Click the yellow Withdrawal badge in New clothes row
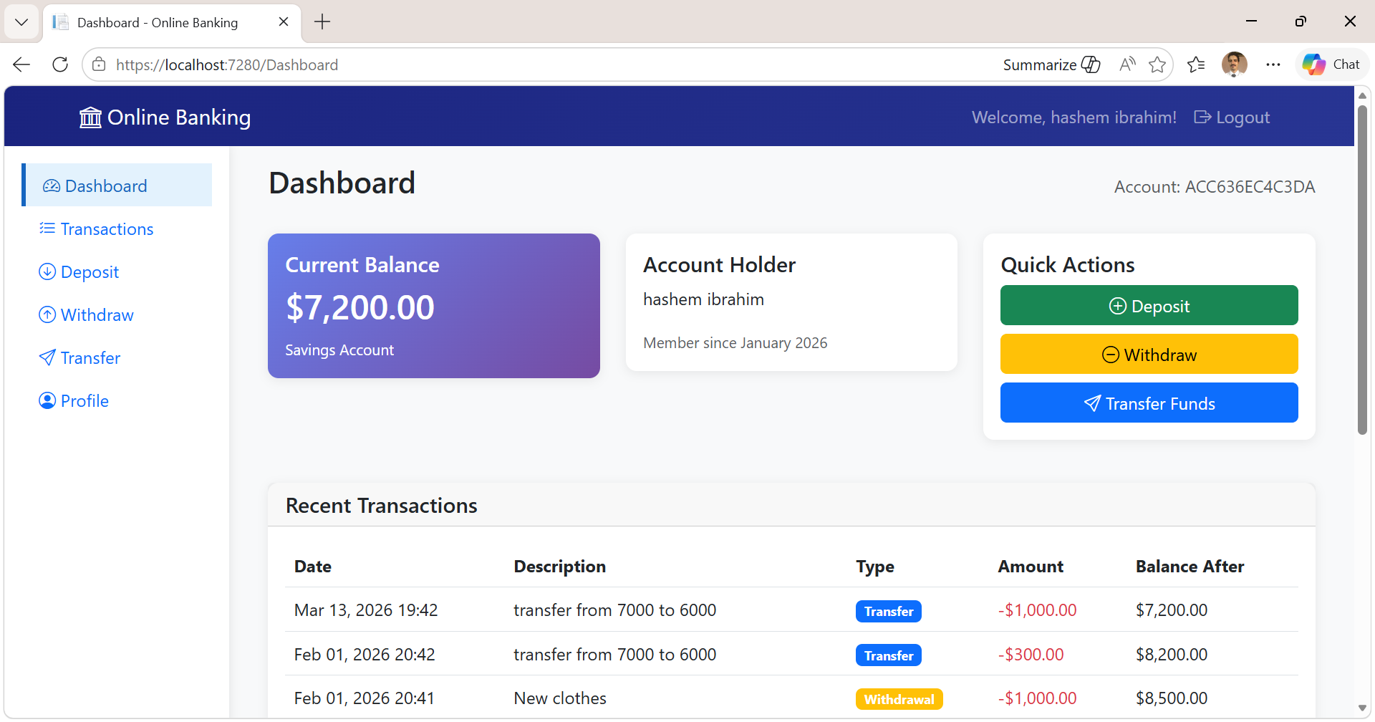The image size is (1375, 722). point(899,699)
